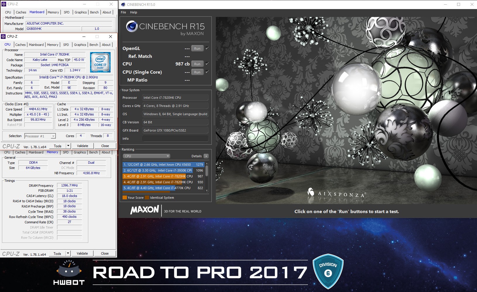The width and height of the screenshot is (477, 292).
Task: Select the SPD tab in the Memory CPU-Z window
Action: pyautogui.click(x=66, y=152)
